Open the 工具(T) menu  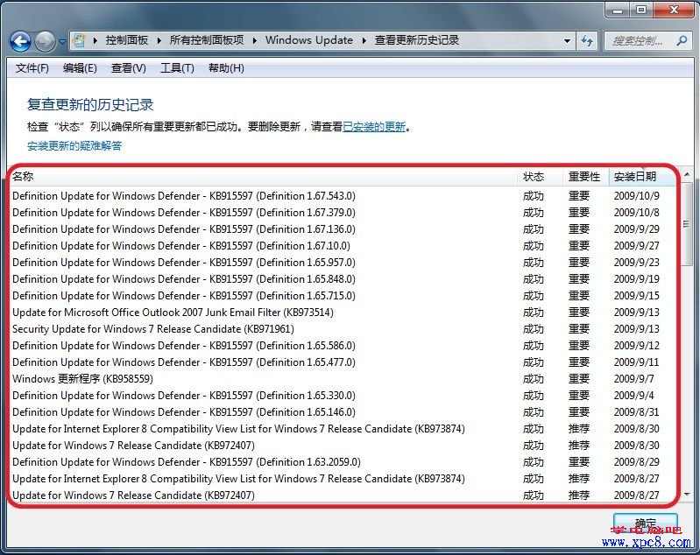176,68
